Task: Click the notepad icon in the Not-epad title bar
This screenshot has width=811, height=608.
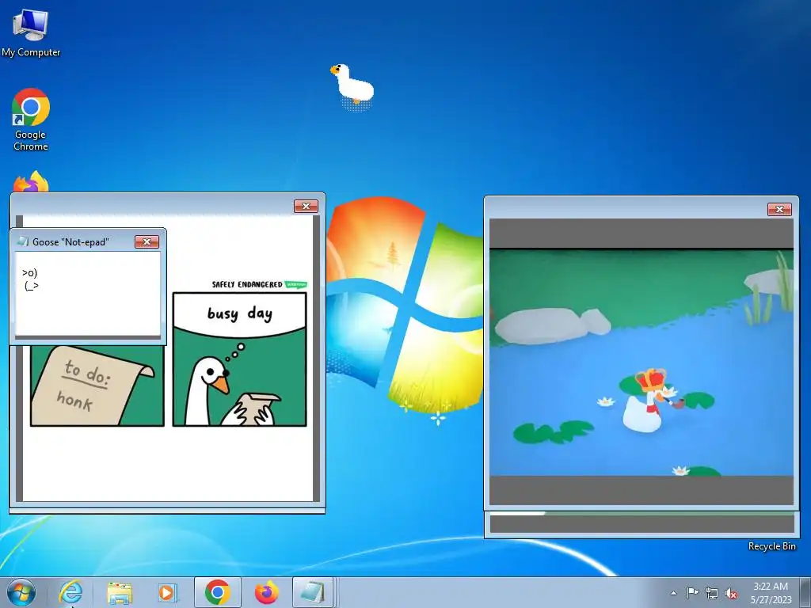Action: [23, 241]
